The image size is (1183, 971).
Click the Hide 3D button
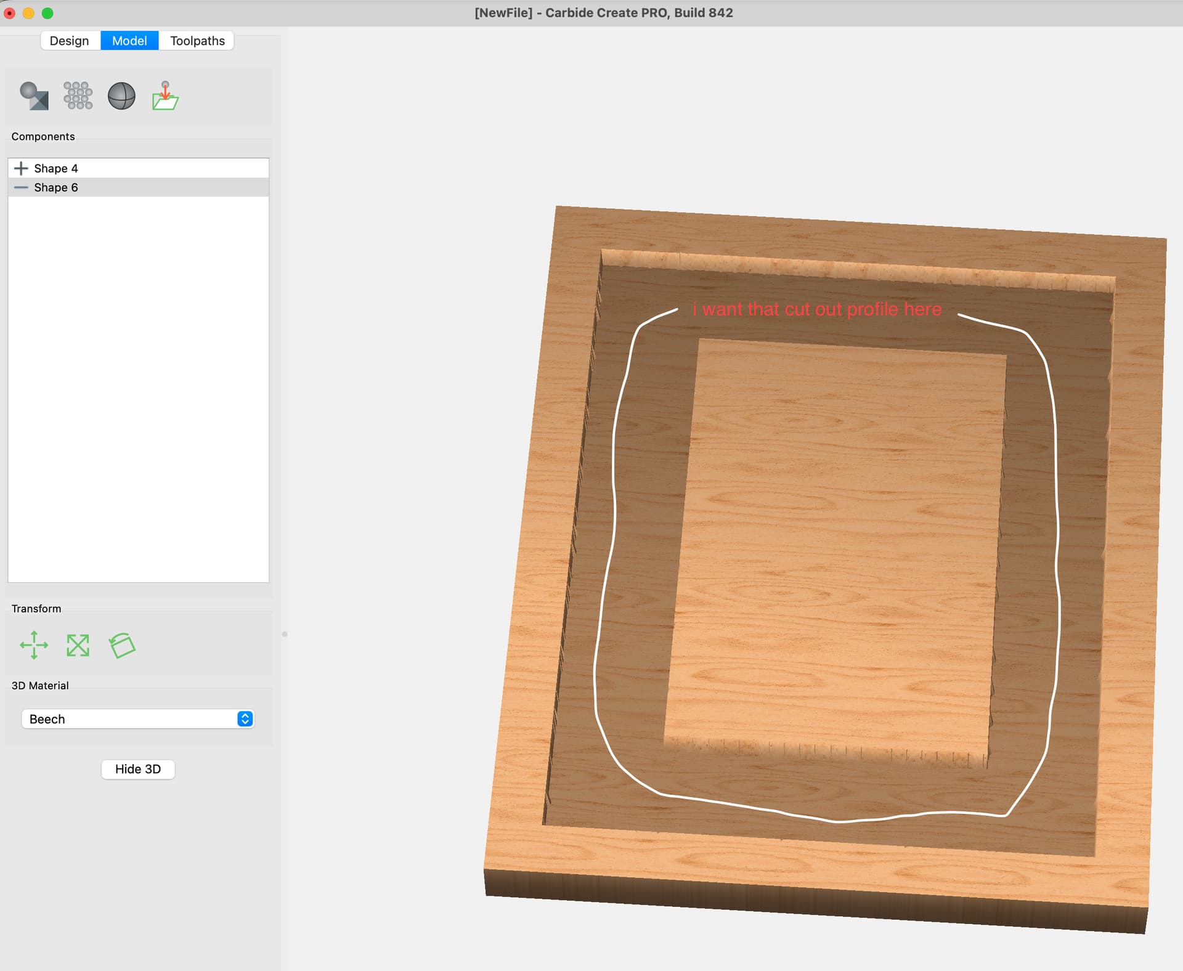pyautogui.click(x=138, y=769)
